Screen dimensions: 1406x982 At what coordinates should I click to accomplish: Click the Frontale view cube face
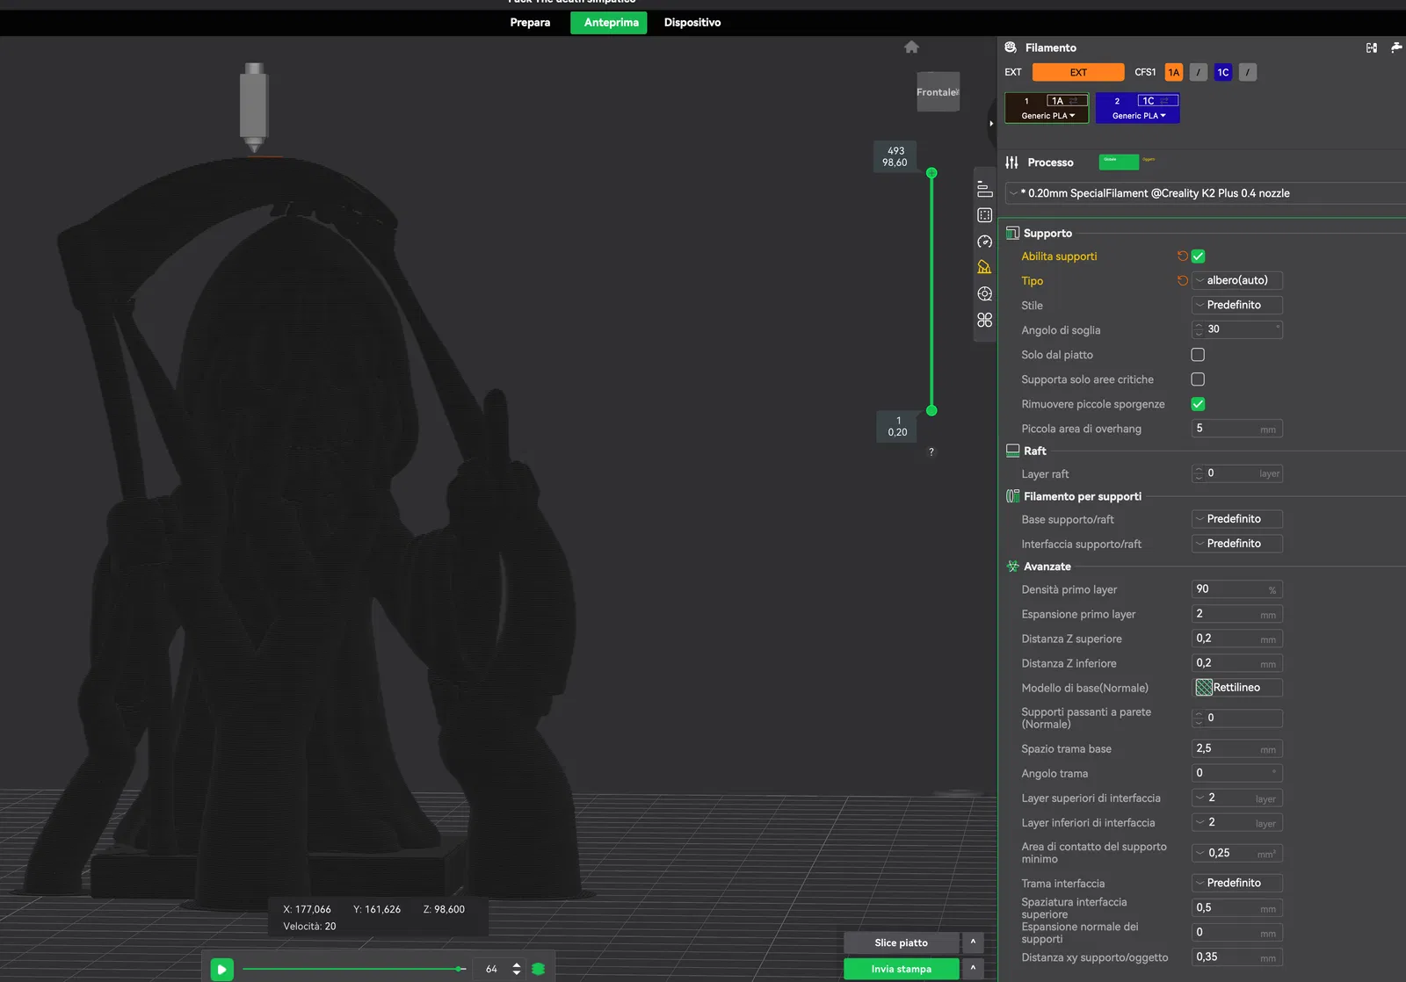pyautogui.click(x=938, y=92)
